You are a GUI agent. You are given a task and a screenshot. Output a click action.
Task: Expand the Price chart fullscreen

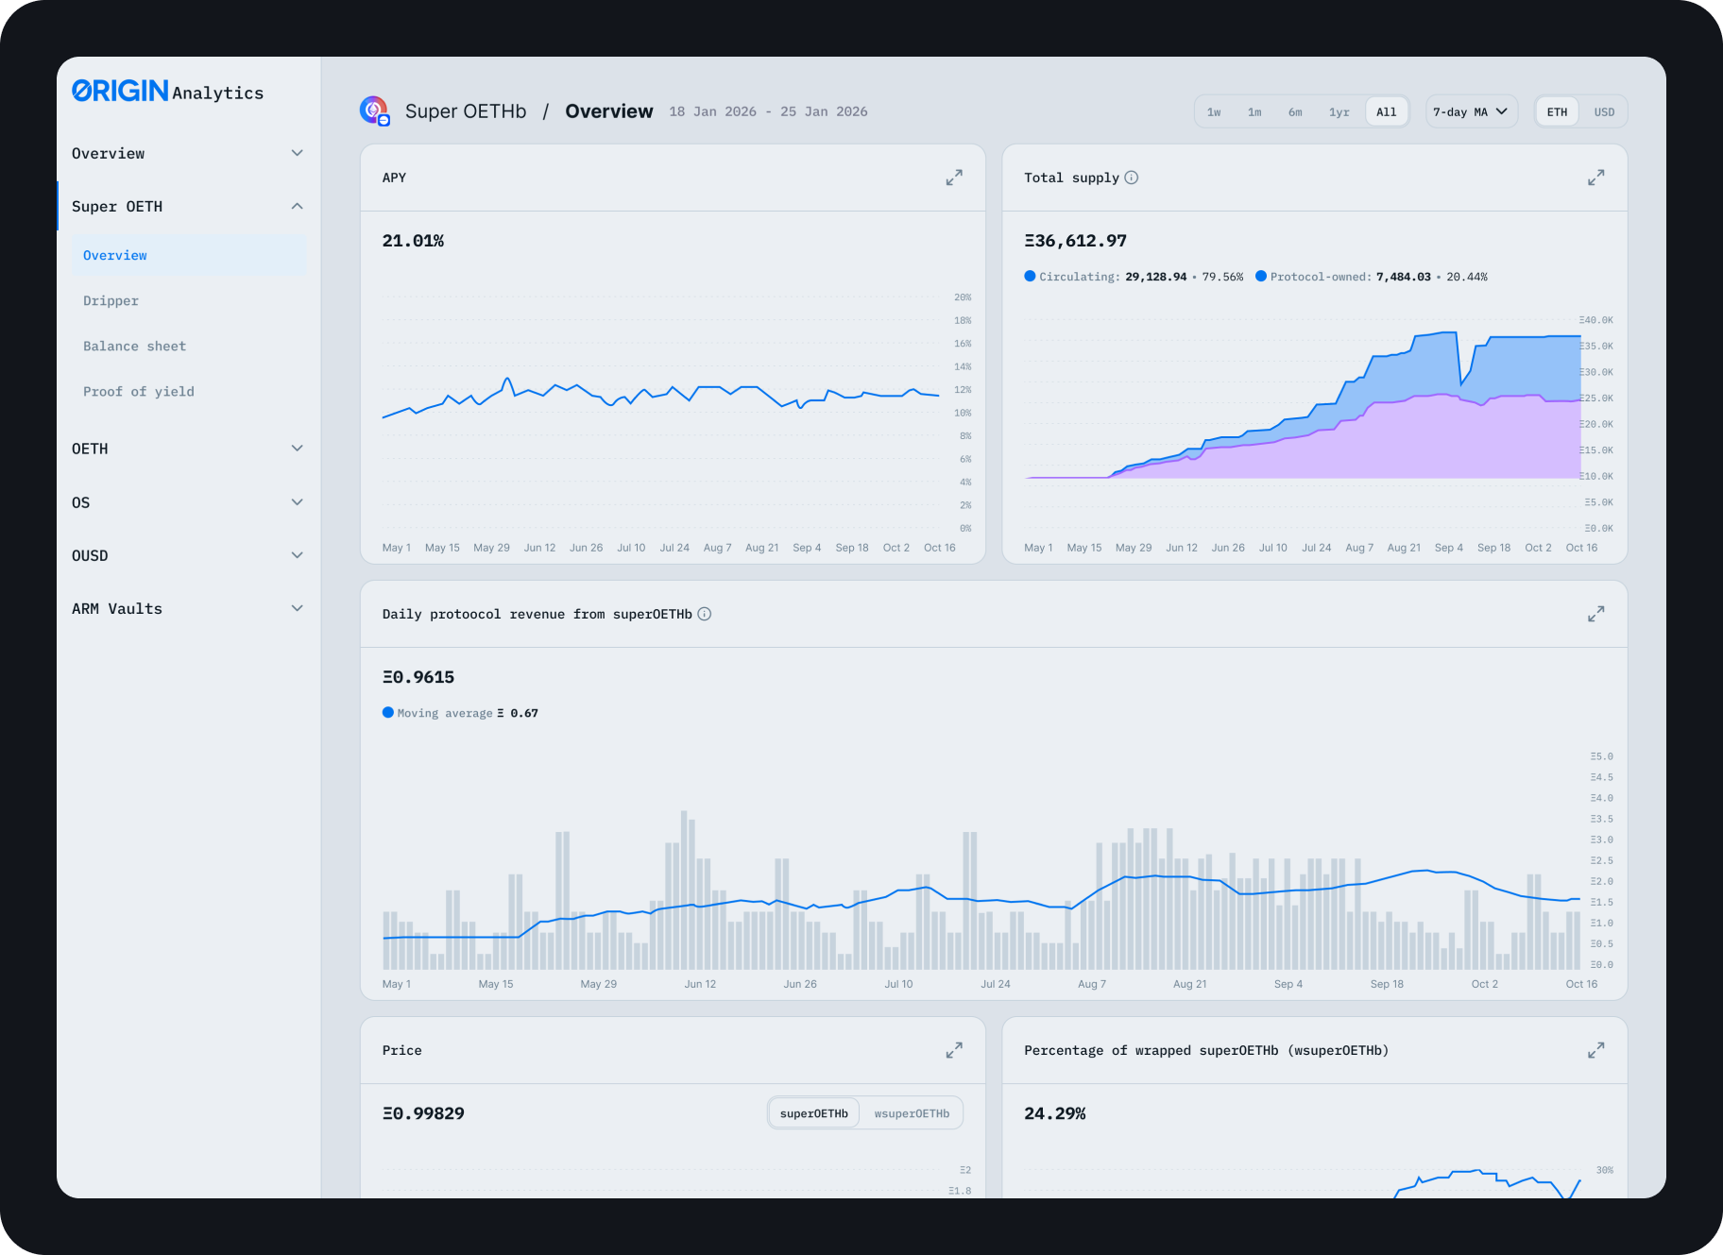[954, 1050]
